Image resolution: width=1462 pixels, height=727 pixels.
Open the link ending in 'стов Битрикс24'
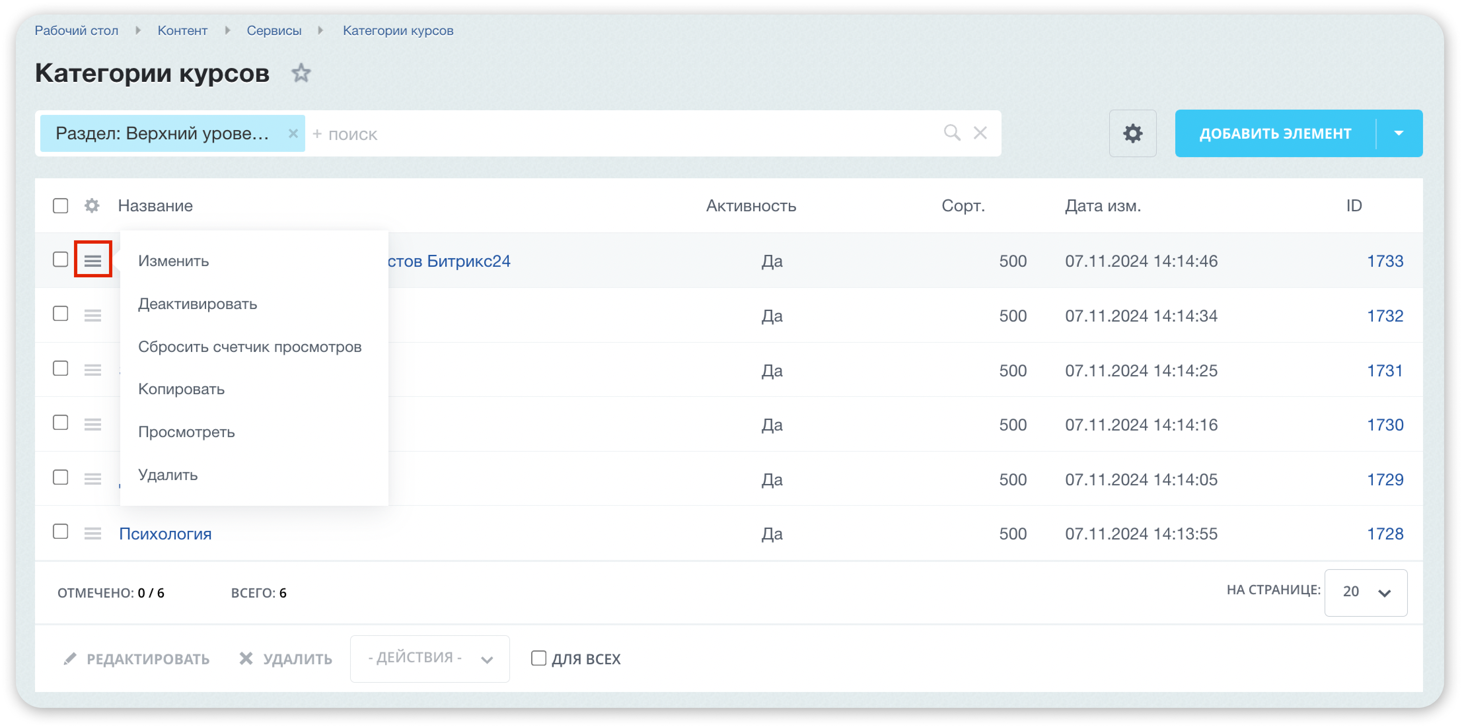coord(450,261)
